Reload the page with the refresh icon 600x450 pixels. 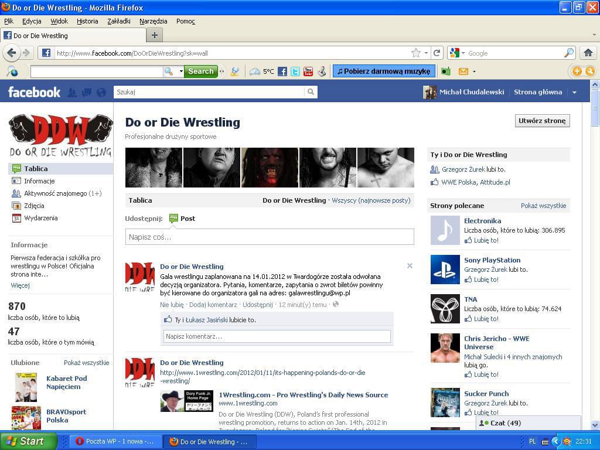tap(437, 53)
